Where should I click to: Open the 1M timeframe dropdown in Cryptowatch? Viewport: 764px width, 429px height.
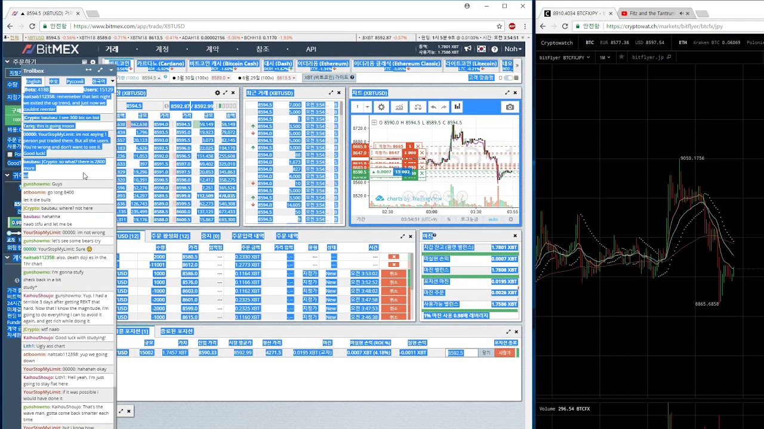[605, 57]
